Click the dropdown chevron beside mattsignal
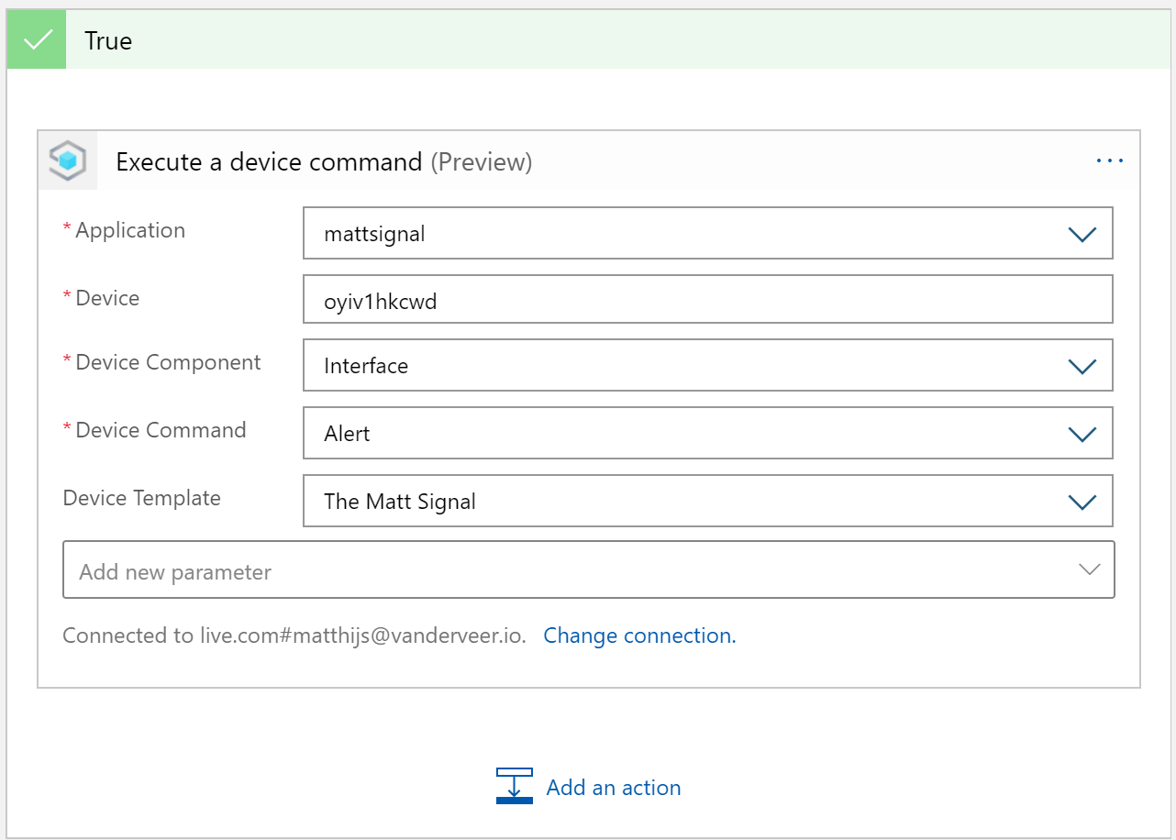 (x=1082, y=233)
